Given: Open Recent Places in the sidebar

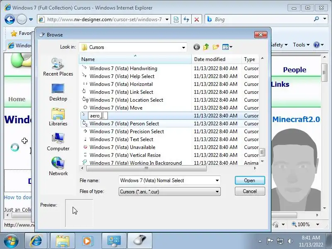Looking at the screenshot, I should pos(58,67).
